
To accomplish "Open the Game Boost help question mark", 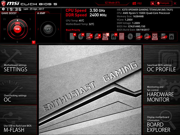I will tap(34, 42).
